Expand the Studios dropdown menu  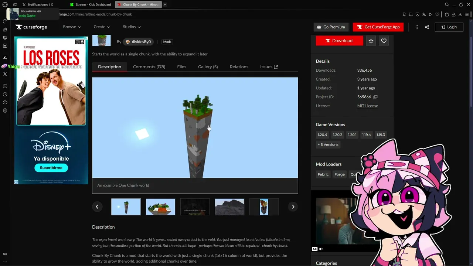pyautogui.click(x=132, y=27)
